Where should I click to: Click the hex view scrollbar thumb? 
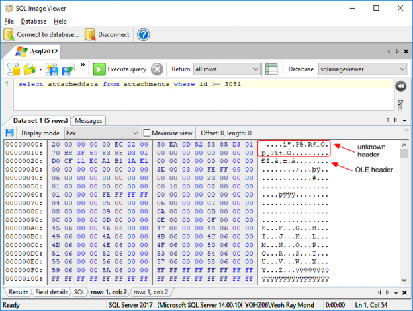404,153
